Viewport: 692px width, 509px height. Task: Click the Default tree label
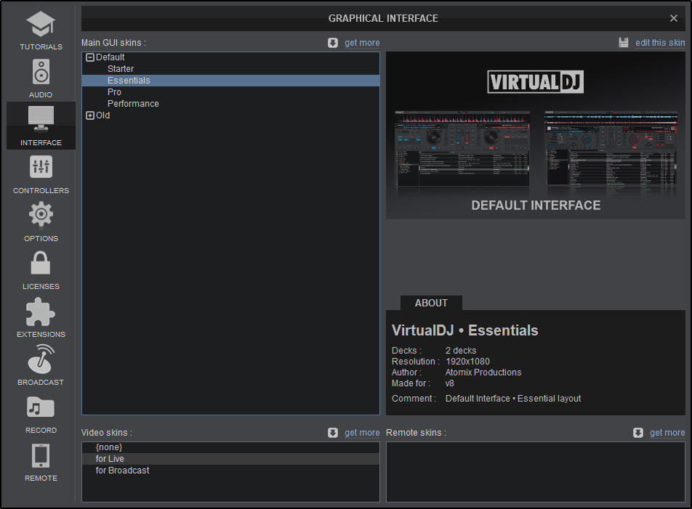point(110,57)
